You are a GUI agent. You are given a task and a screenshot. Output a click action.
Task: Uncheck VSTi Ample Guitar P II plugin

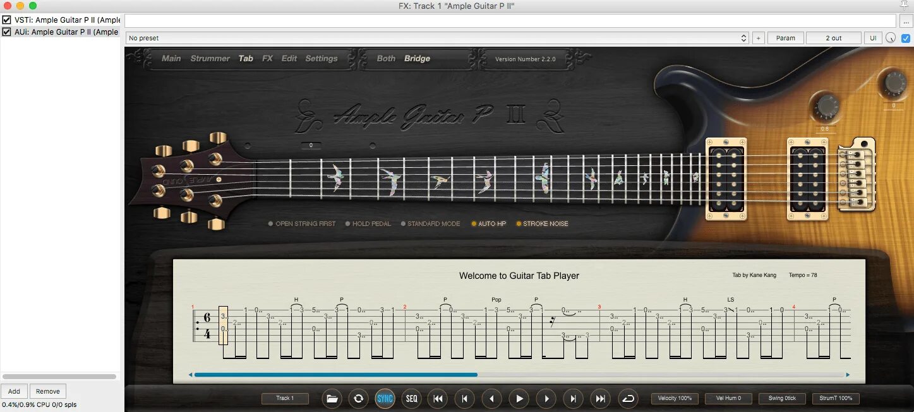[x=7, y=20]
